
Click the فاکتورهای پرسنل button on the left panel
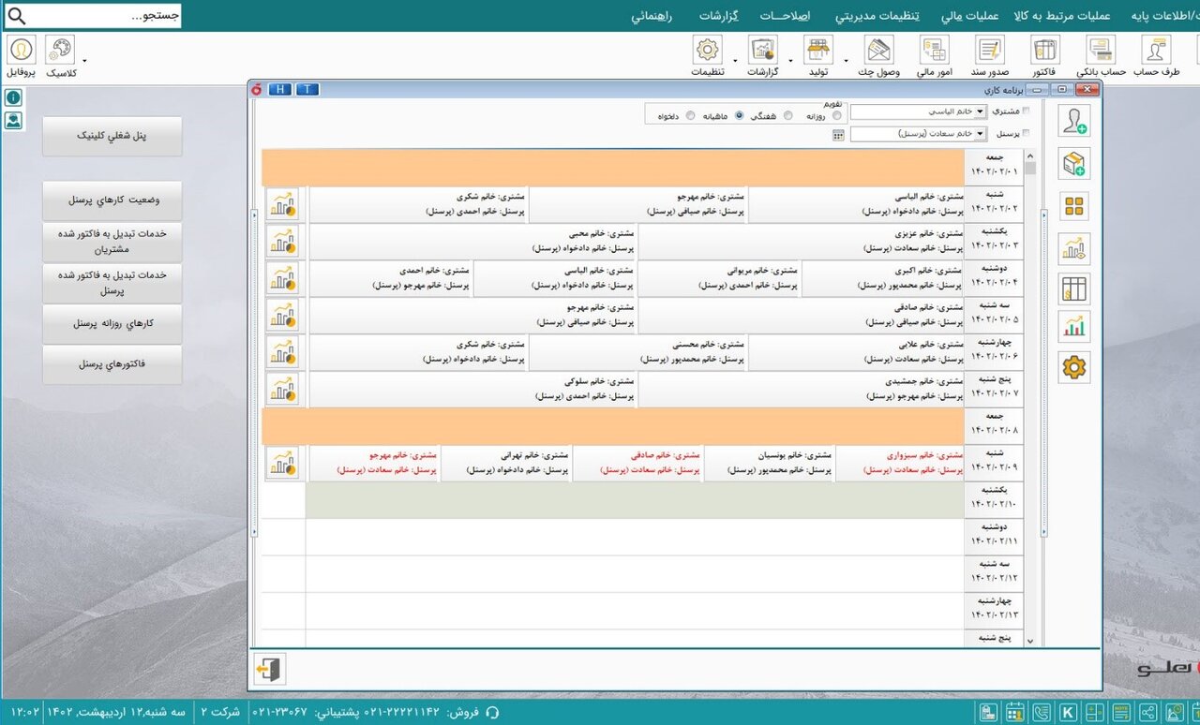coord(112,364)
